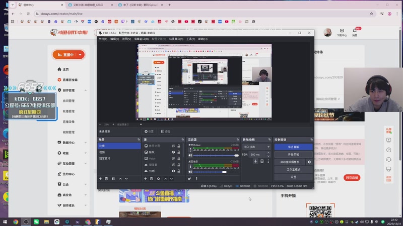Open the 编辑(E) menu in OBS
This screenshot has width=403, height=226.
(115, 39)
